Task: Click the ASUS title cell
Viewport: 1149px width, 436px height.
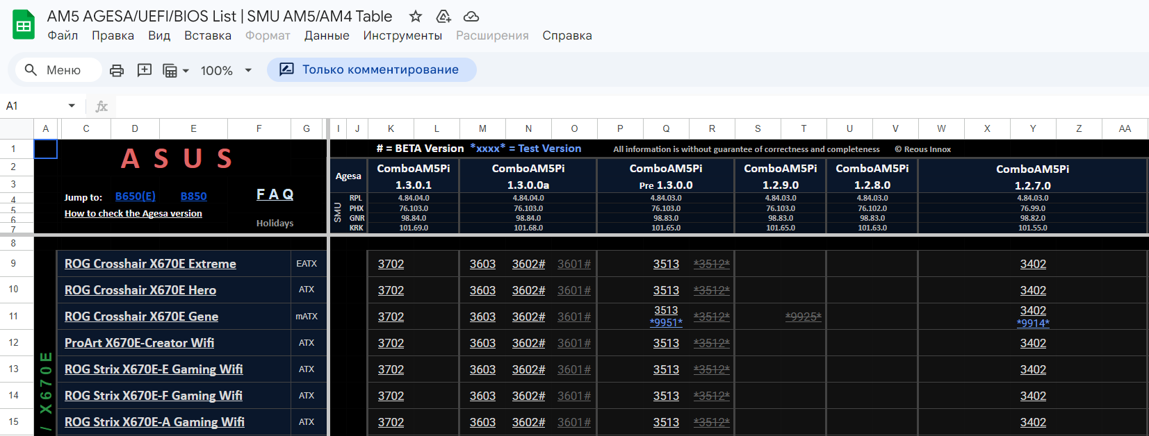Action: point(177,159)
